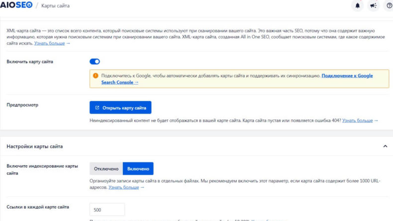Click 'Карты сайта' breadcrumb text
Viewport: 393px width, 221px height.
55,5
